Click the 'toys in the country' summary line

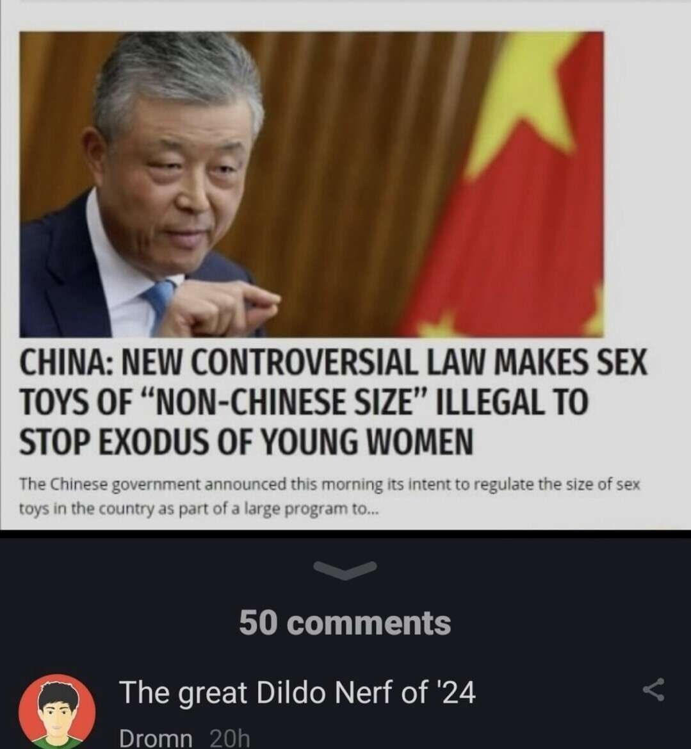click(x=199, y=509)
